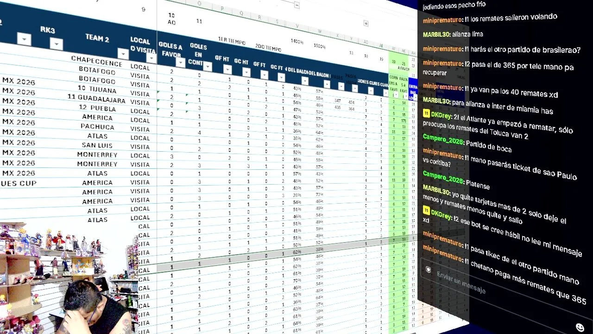Screen dimensions: 593x334
Task: Open the GC FT filter dropdown
Action: click(x=282, y=77)
